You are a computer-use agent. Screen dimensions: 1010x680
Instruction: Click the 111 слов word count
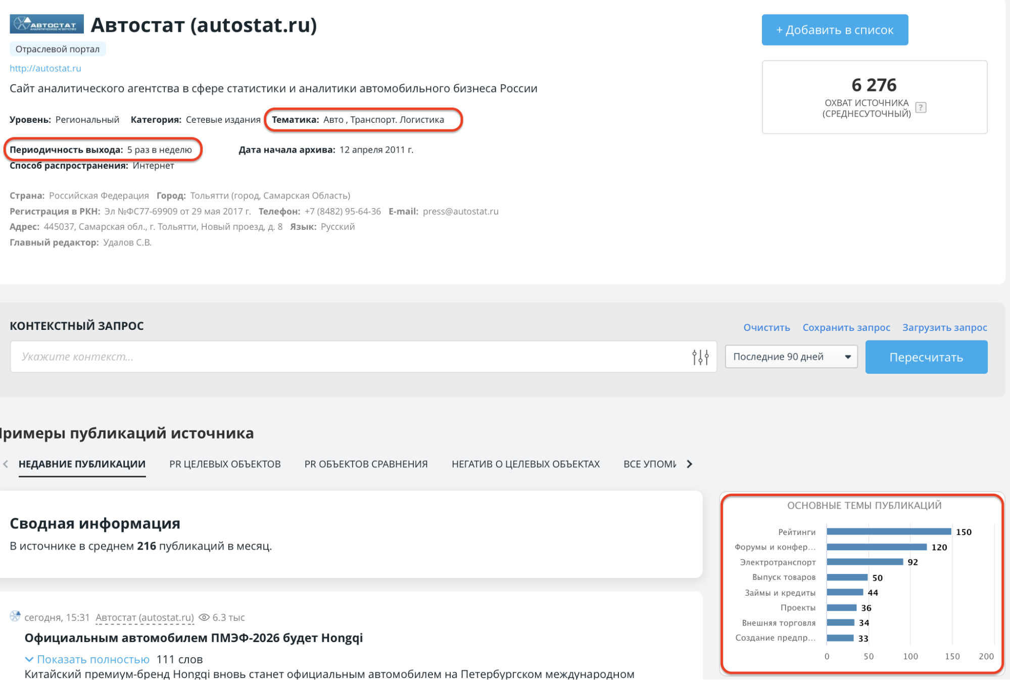coord(179,659)
